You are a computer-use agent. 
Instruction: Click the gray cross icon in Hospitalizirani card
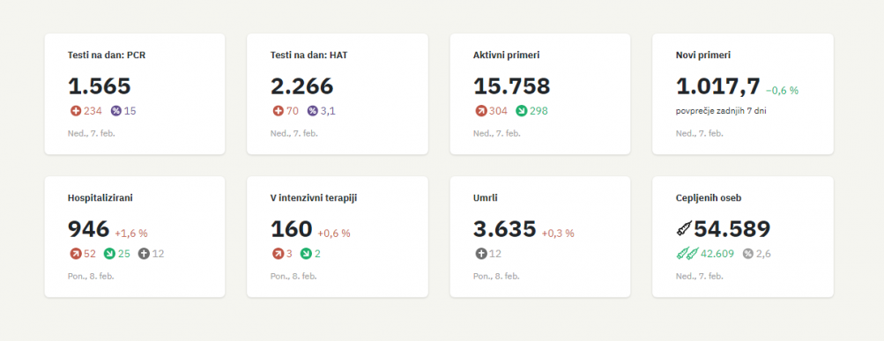click(144, 254)
